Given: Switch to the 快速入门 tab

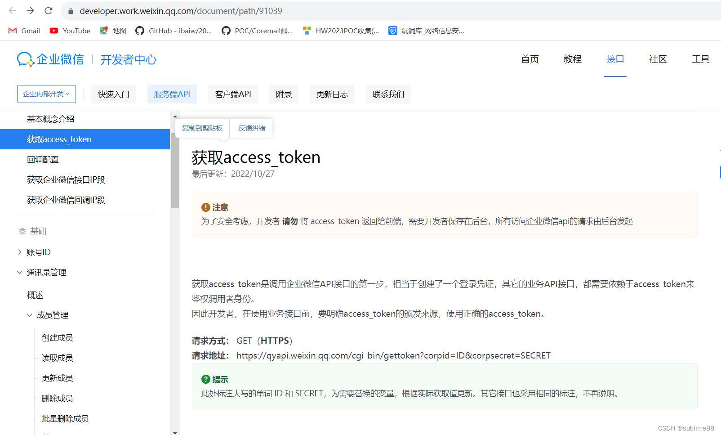Looking at the screenshot, I should 113,94.
